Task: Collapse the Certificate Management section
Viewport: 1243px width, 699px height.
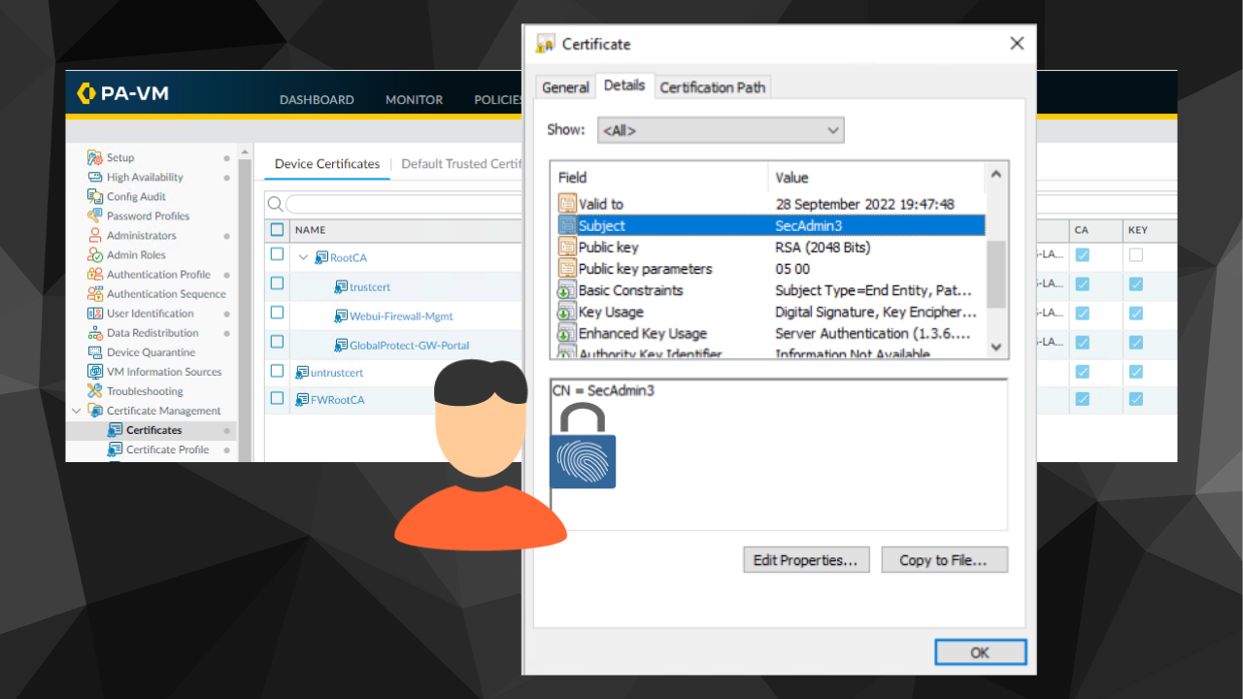Action: (x=77, y=411)
